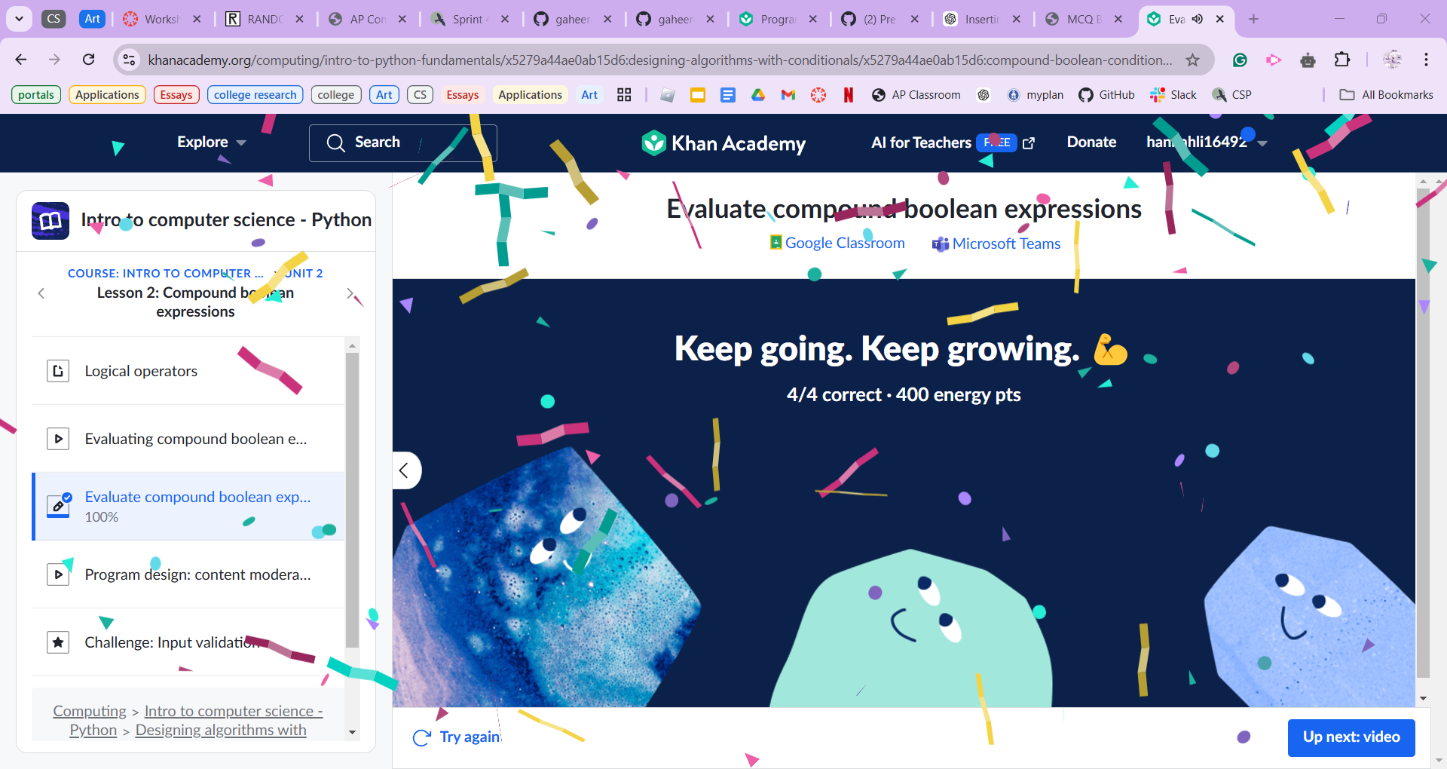Mute the audio on the current tab
1447x769 pixels.
click(x=1198, y=19)
